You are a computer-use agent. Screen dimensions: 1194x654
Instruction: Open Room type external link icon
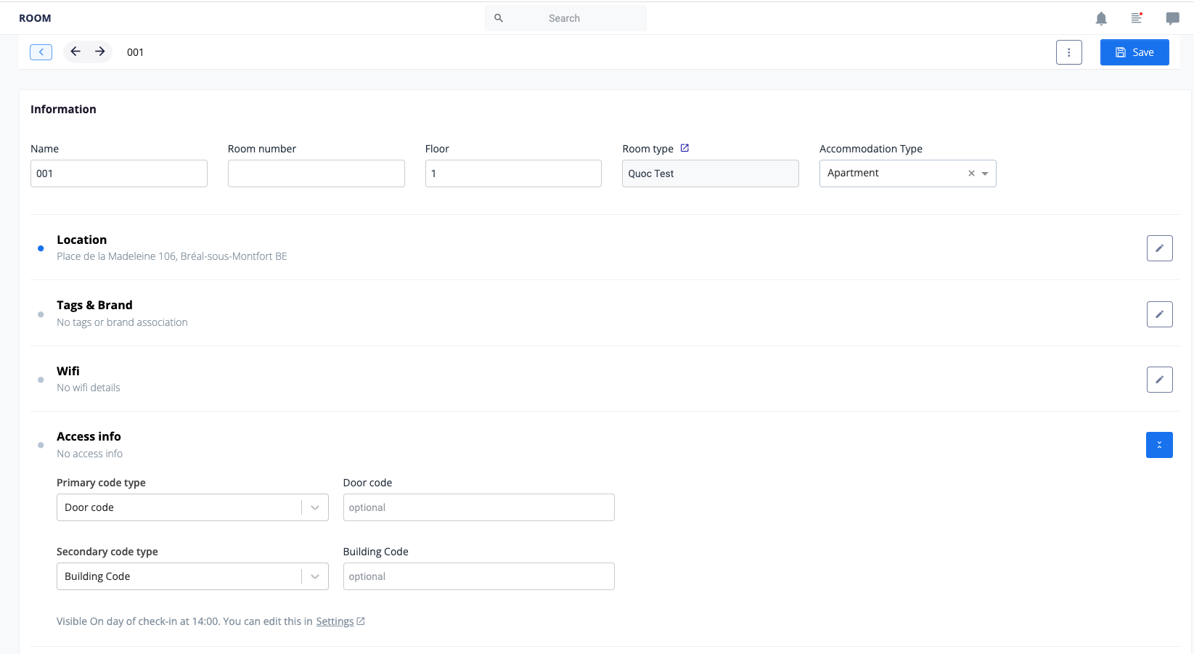[x=684, y=148]
